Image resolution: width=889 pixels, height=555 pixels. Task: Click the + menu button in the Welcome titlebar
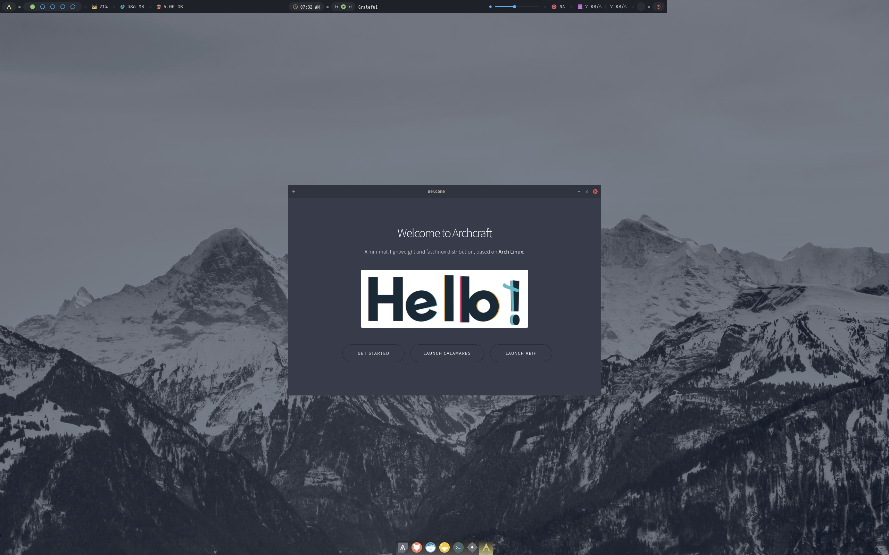(x=294, y=191)
